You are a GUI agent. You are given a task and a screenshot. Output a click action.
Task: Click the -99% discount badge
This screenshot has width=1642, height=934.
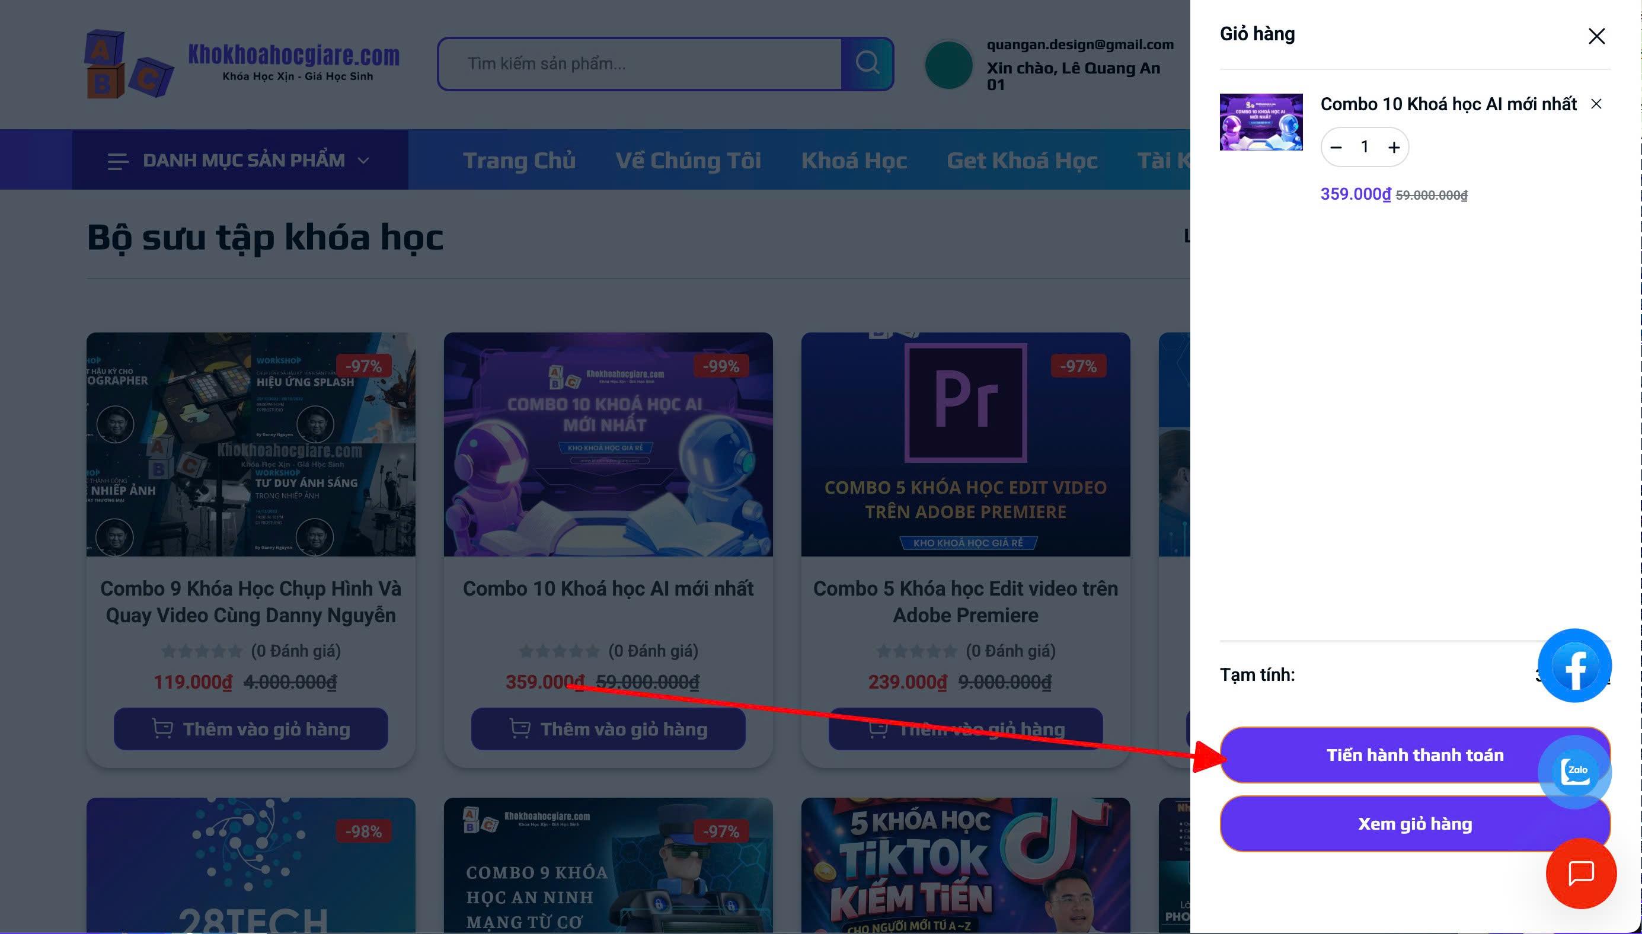721,366
